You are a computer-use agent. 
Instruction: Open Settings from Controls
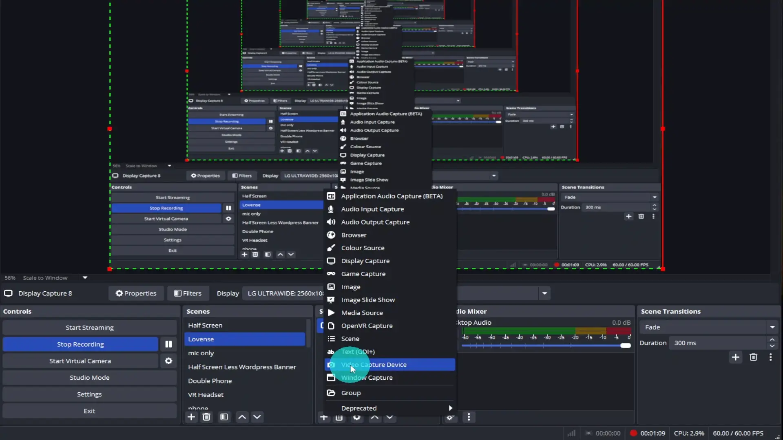click(90, 394)
